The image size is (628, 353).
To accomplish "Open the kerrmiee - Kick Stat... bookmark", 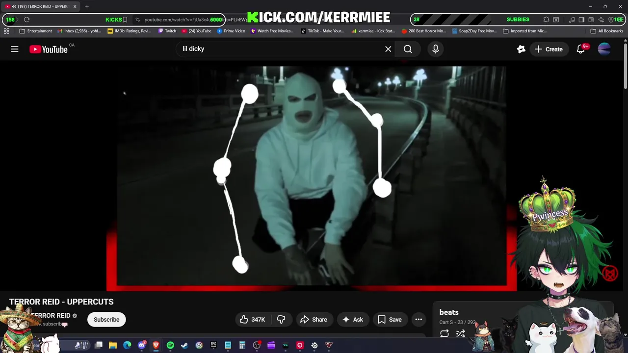I will coord(373,31).
